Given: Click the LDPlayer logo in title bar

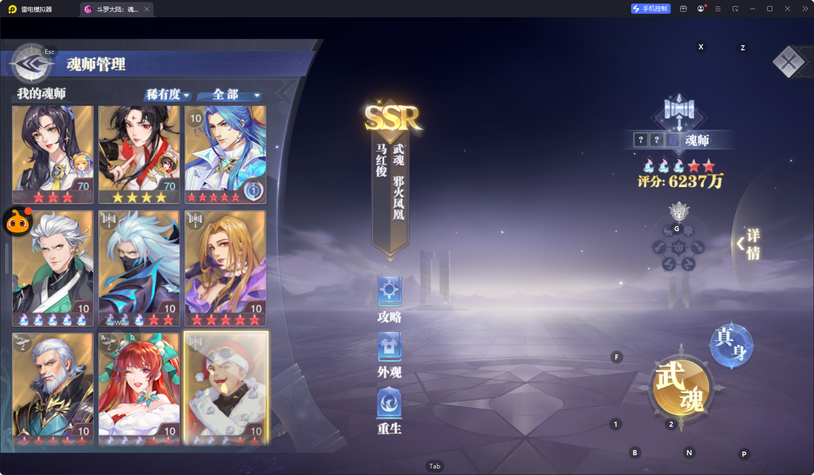Looking at the screenshot, I should point(13,9).
